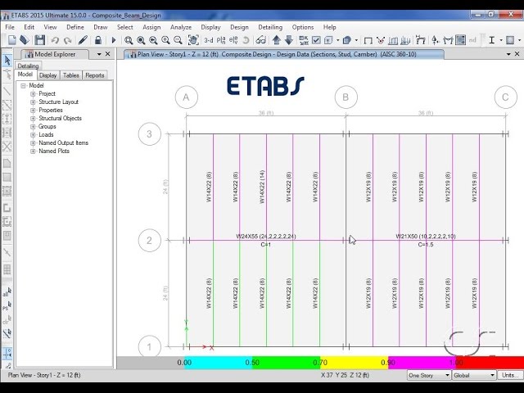The image size is (524, 393).
Task: Click the glasses perspective toggle icon
Action: tap(260, 40)
